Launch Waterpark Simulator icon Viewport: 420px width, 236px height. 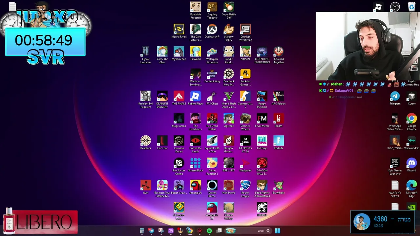point(212,55)
